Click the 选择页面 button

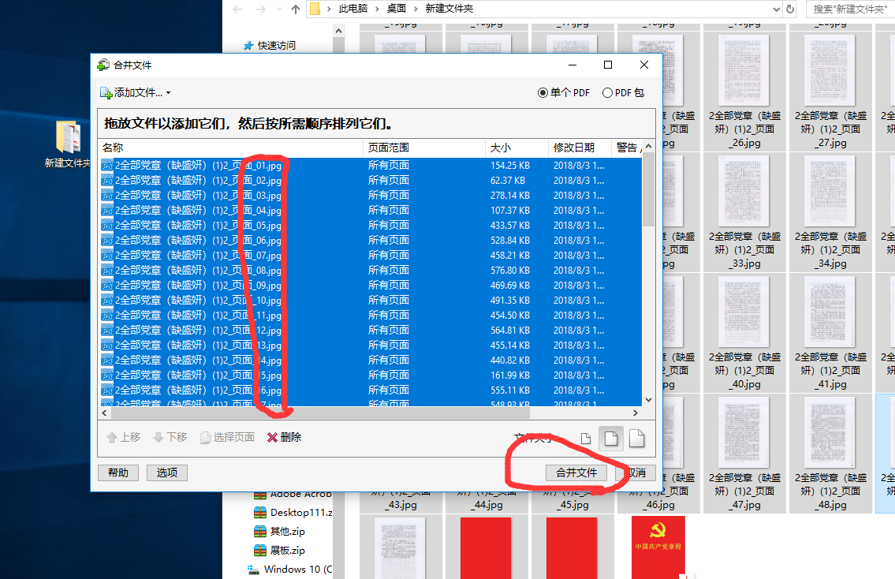pos(227,437)
